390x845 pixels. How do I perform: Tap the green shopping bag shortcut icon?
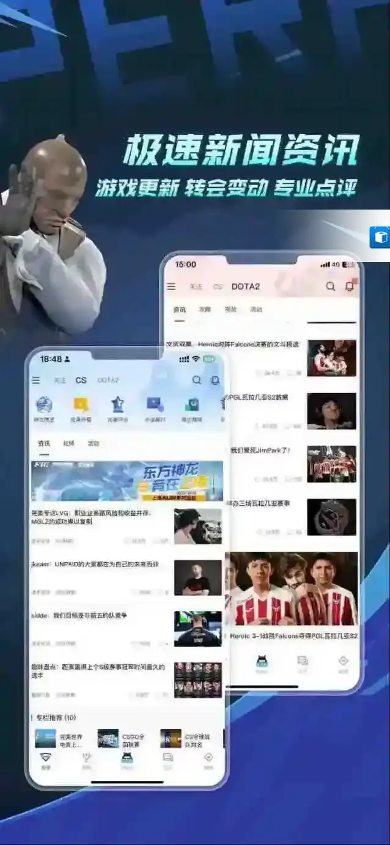(193, 404)
